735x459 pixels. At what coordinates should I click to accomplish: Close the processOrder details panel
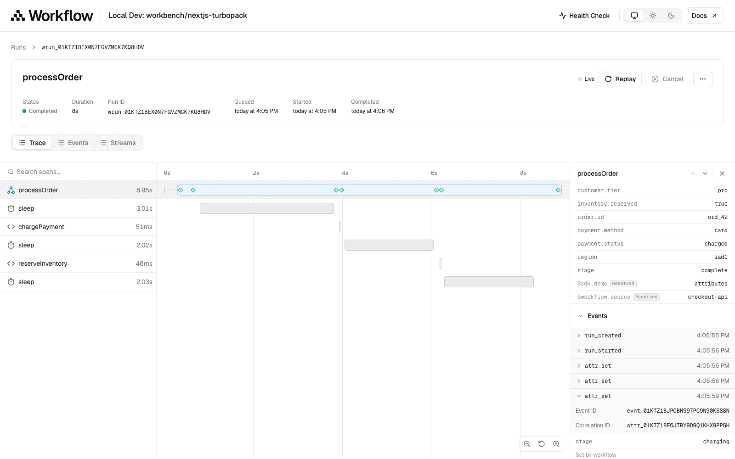(722, 174)
